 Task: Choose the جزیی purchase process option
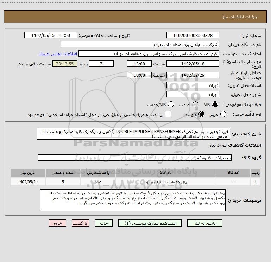(x=223, y=114)
